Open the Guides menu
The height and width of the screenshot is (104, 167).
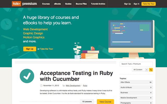(x=68, y=4)
